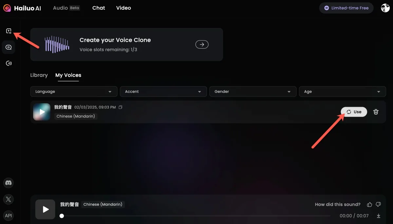Click the 我的聲音 name in the voice row
393x224 pixels.
pyautogui.click(x=63, y=107)
